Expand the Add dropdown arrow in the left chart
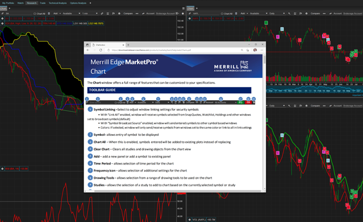The height and width of the screenshot is (222, 363). click(x=60, y=13)
